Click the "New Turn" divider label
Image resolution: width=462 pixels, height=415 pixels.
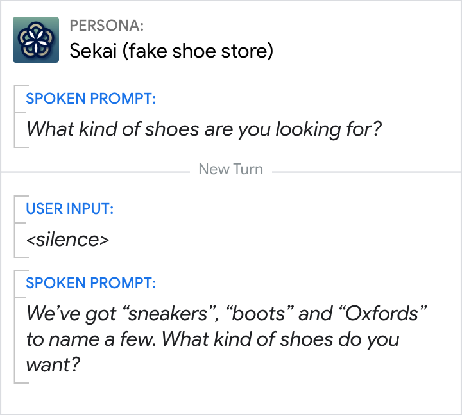[231, 170]
